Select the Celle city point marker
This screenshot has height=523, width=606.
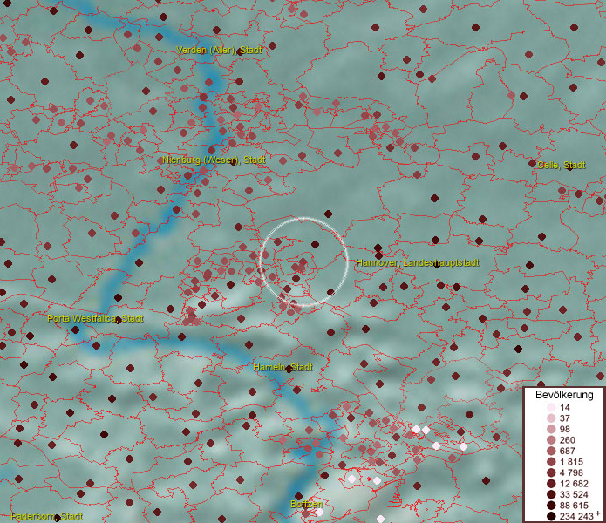coord(569,167)
